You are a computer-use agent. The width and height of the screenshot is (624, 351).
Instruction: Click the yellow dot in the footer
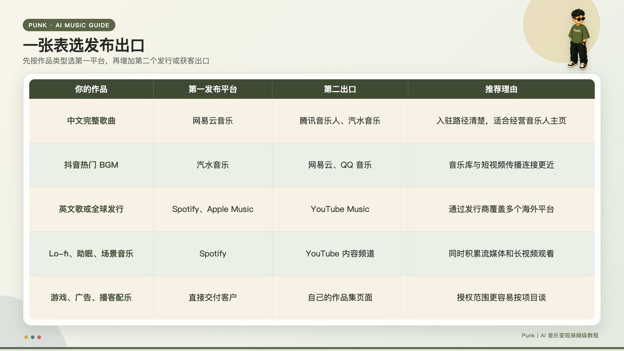click(26, 337)
